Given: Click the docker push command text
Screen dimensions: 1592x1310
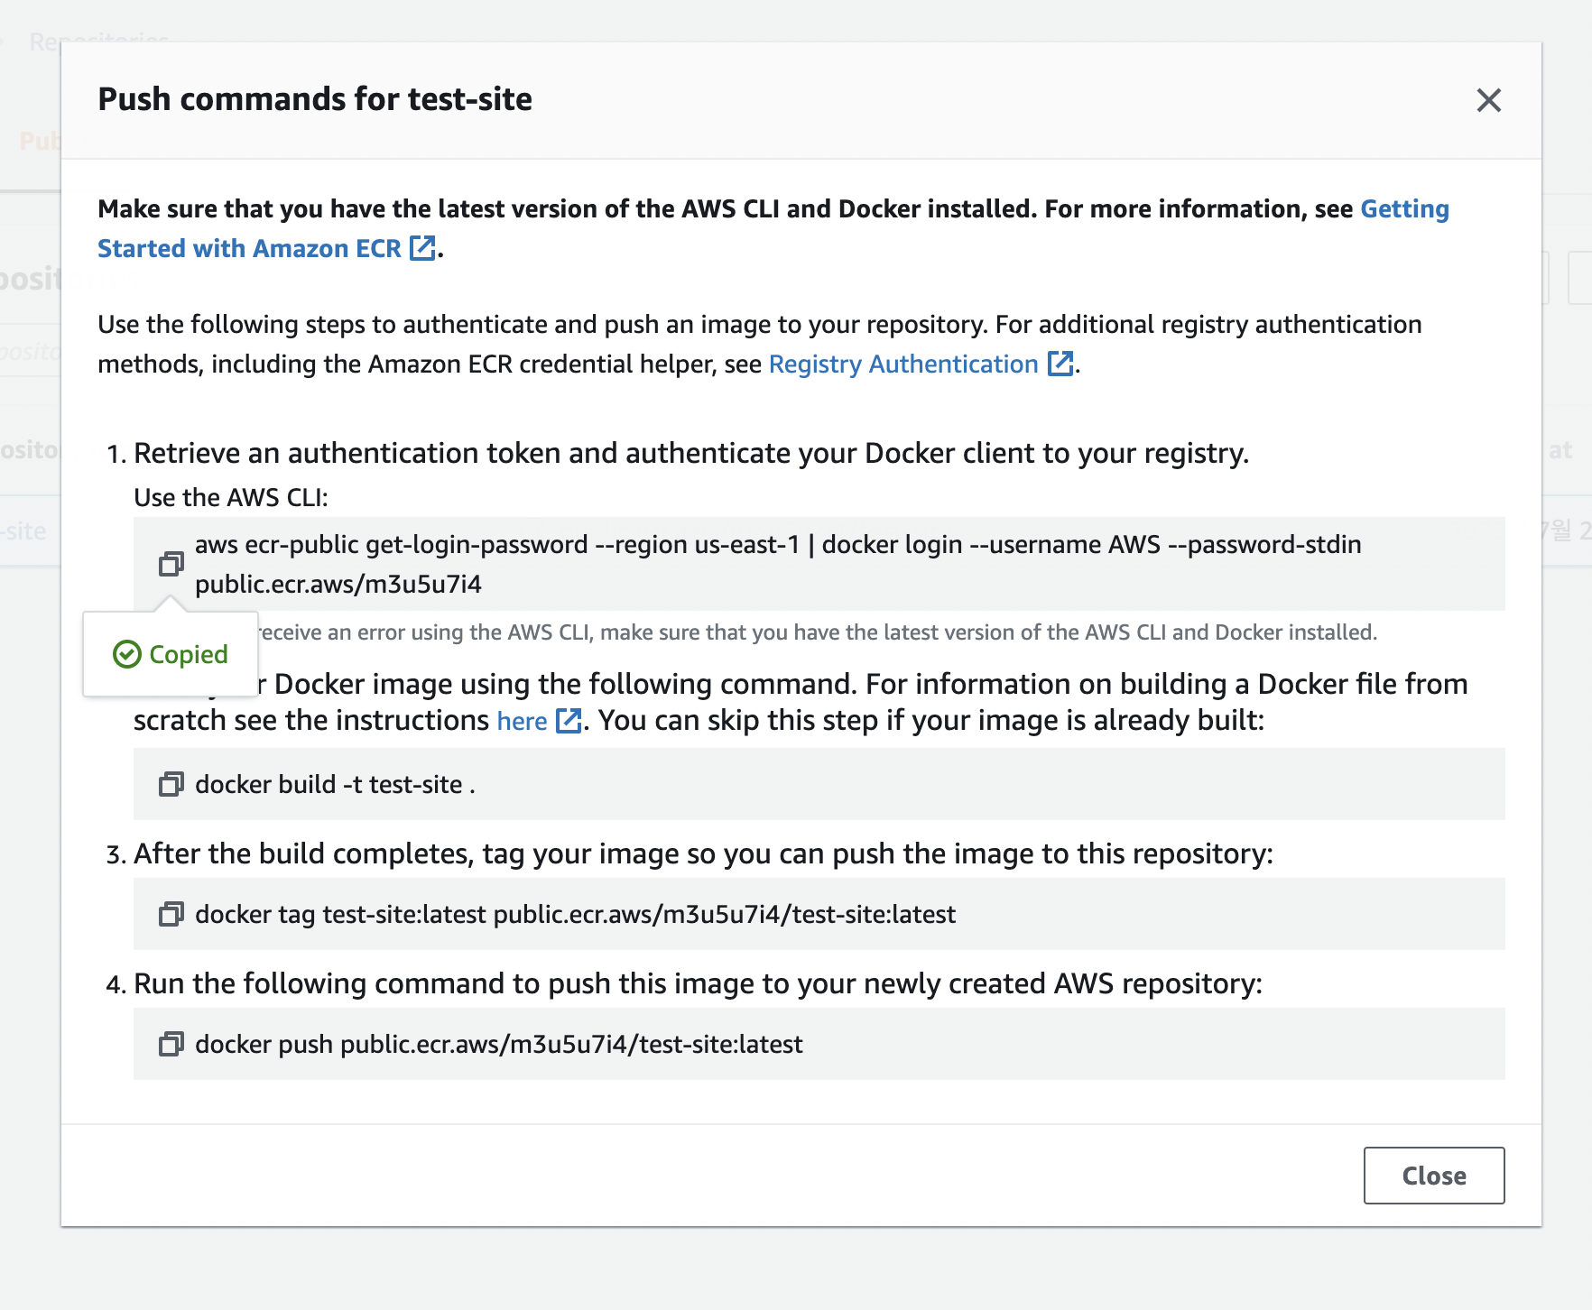Looking at the screenshot, I should point(498,1044).
